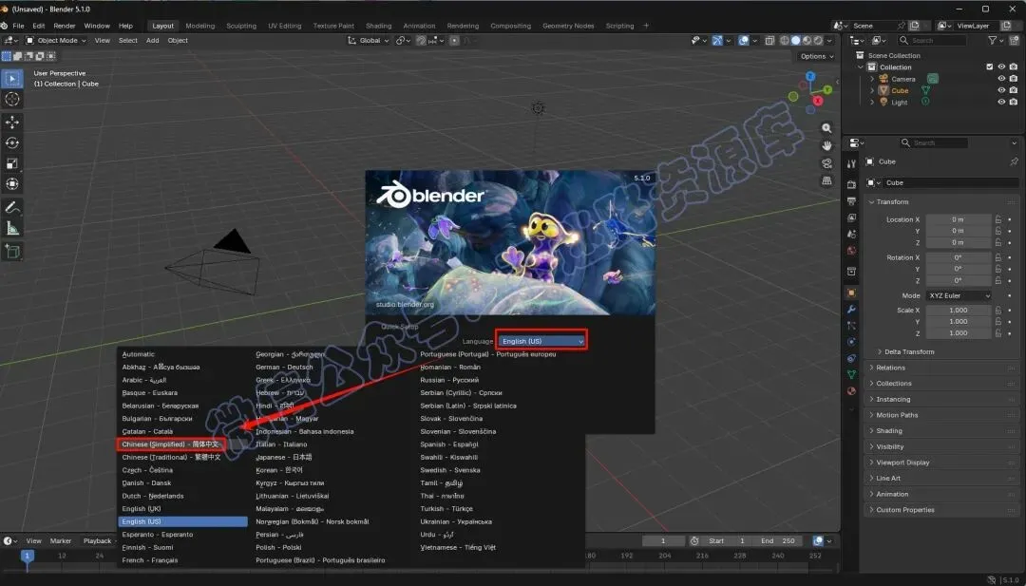1026x586 pixels.
Task: Add a new workspace with plus button
Action: point(646,26)
